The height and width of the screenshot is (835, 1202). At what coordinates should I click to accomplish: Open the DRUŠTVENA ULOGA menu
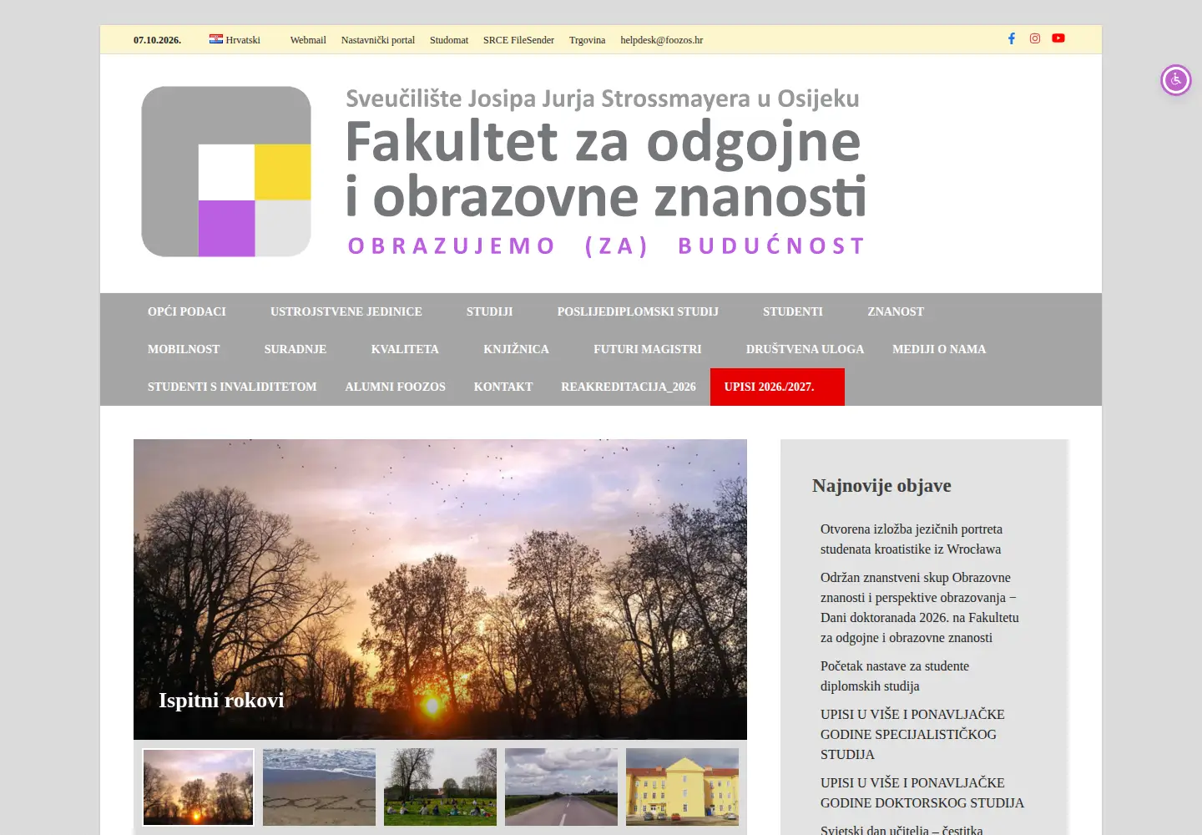point(806,349)
